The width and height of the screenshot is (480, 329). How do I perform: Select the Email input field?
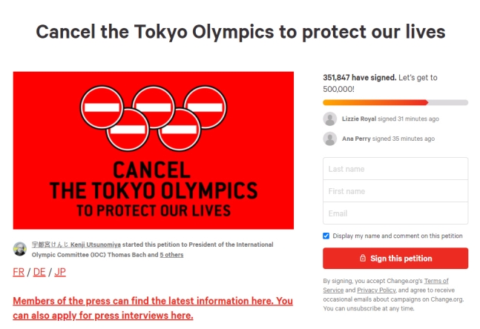pos(395,213)
